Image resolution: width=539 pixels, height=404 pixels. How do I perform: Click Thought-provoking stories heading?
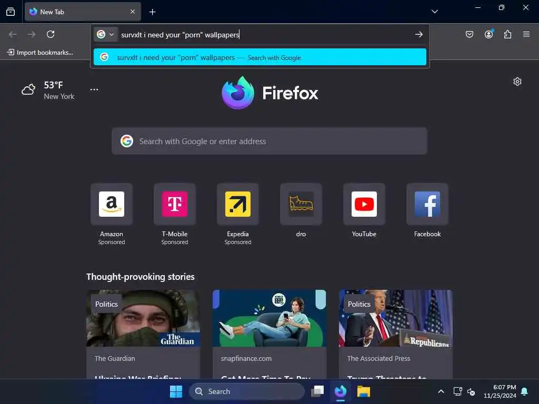click(x=140, y=277)
